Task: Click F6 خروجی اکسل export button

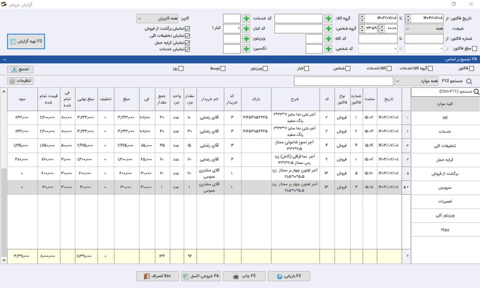Action: (x=201, y=276)
